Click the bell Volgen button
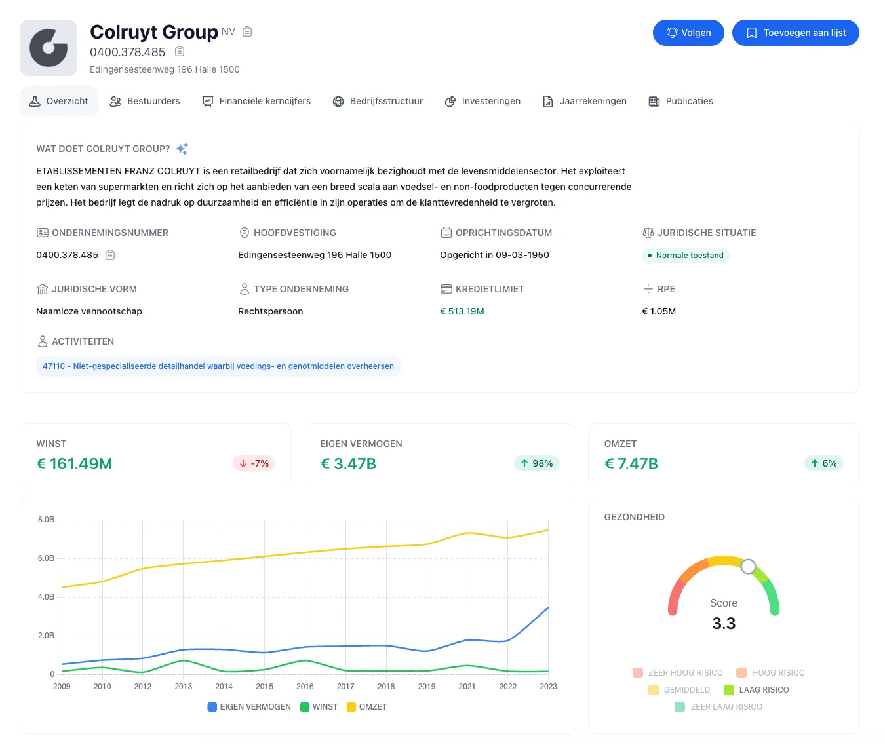The width and height of the screenshot is (885, 743). tap(688, 33)
